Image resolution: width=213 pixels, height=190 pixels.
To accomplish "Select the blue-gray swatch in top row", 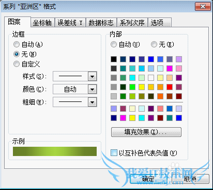I will (170, 59).
